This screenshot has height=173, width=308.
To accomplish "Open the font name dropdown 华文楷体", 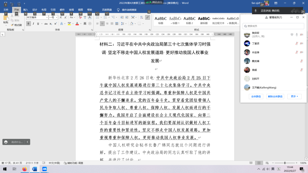I will coord(47,17).
